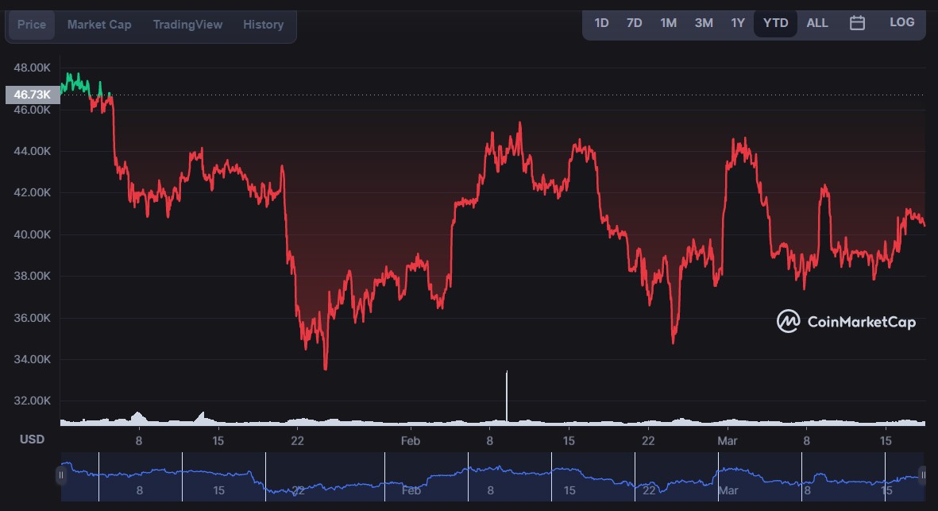
Task: Grab the left range slider handle
Action: [x=60, y=476]
